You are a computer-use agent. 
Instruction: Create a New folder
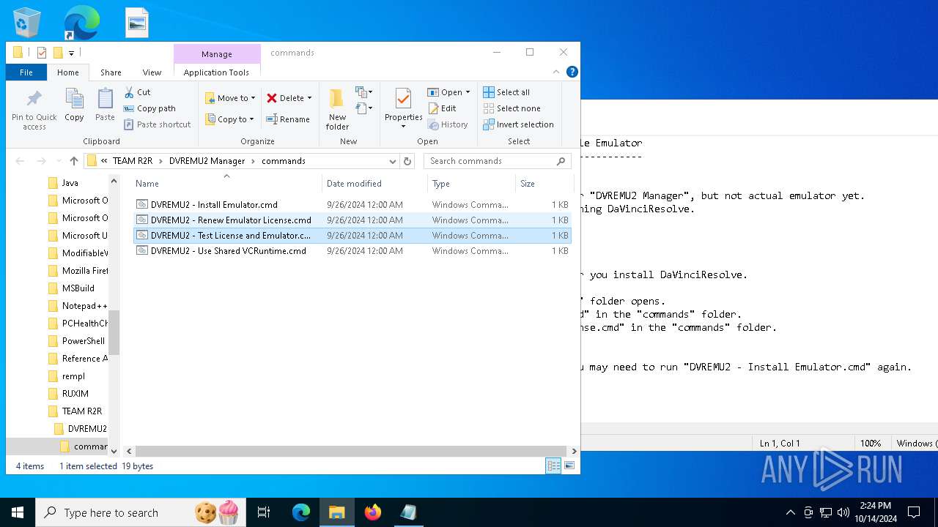(337, 110)
